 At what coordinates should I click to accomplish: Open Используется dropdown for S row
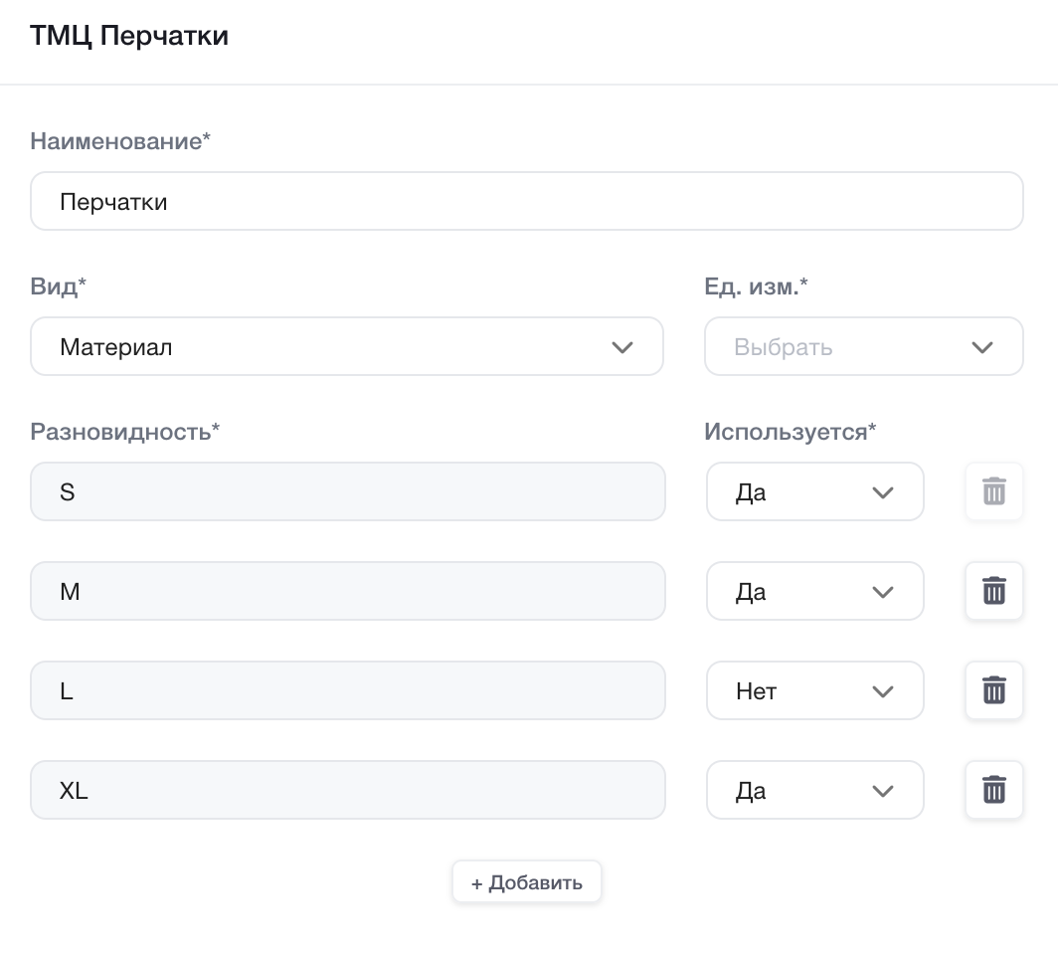point(814,491)
